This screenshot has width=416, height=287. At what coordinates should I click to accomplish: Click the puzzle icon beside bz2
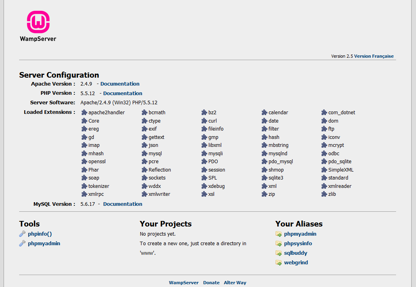[204, 113]
